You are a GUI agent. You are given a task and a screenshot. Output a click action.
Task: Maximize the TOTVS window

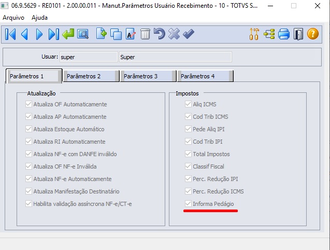click(x=294, y=6)
